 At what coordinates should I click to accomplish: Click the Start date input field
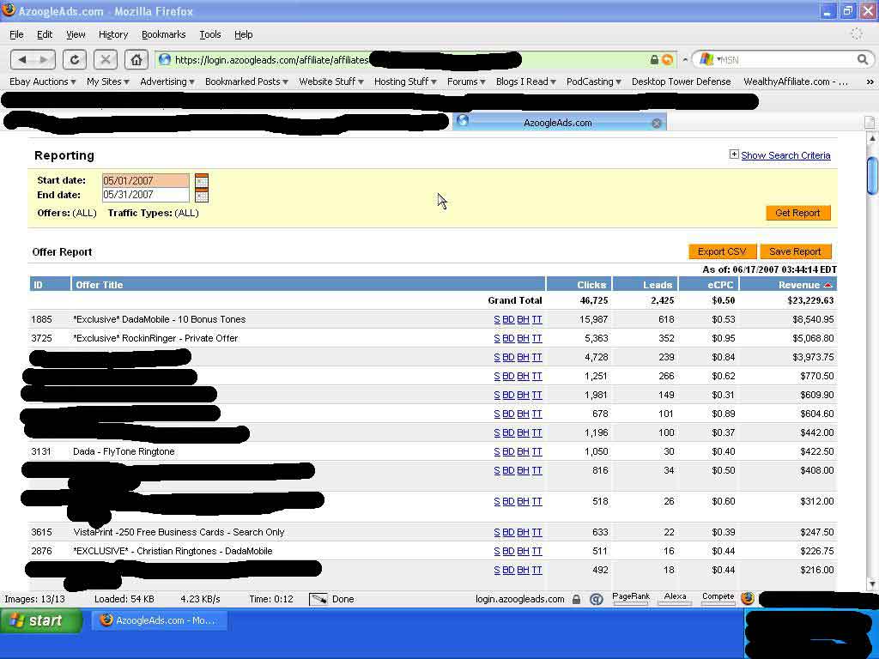pos(146,180)
